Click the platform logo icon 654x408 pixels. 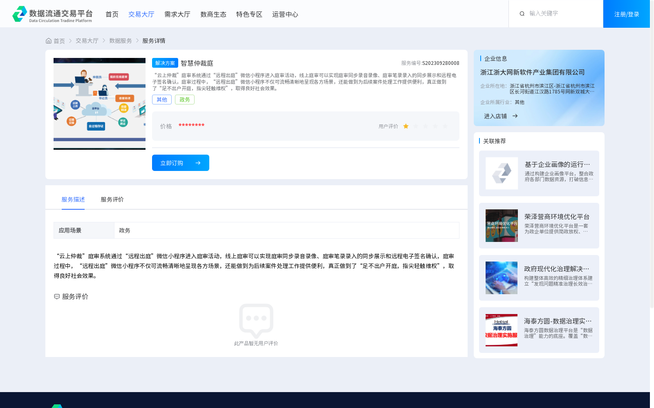click(20, 14)
